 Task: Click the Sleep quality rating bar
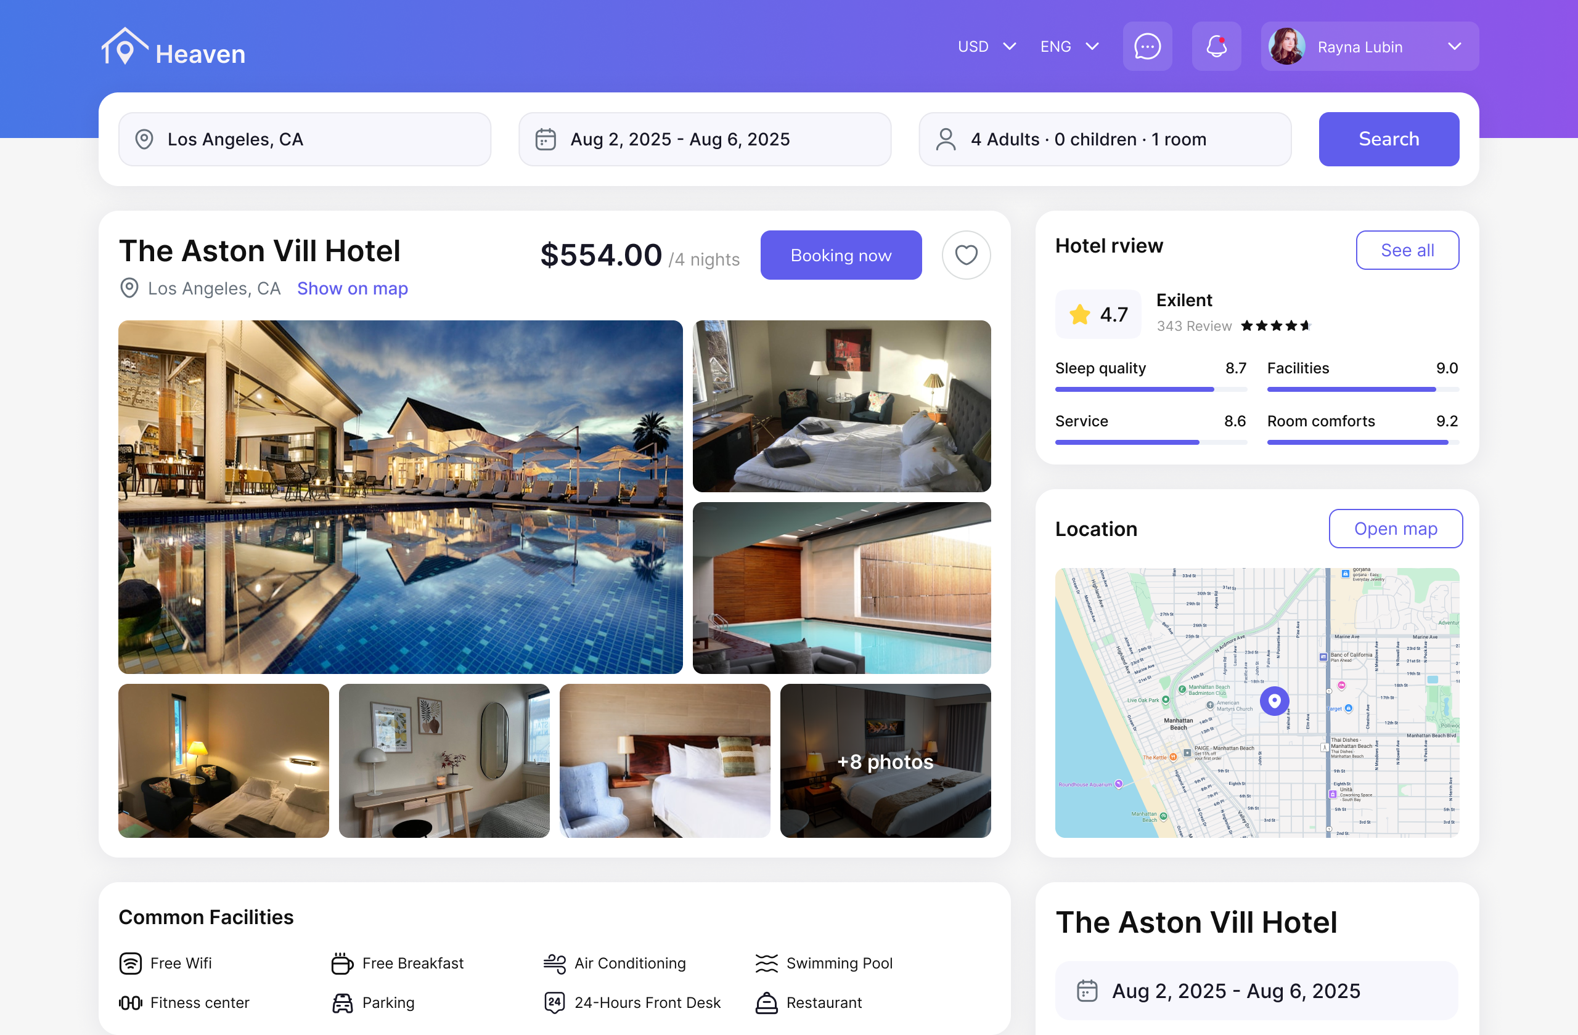point(1151,389)
